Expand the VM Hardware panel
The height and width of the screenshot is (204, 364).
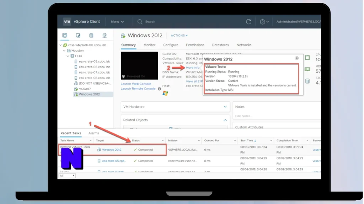coord(225,107)
